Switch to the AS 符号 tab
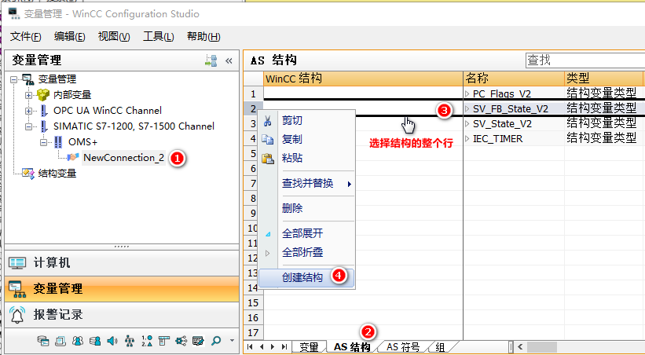645x355 pixels. [402, 346]
